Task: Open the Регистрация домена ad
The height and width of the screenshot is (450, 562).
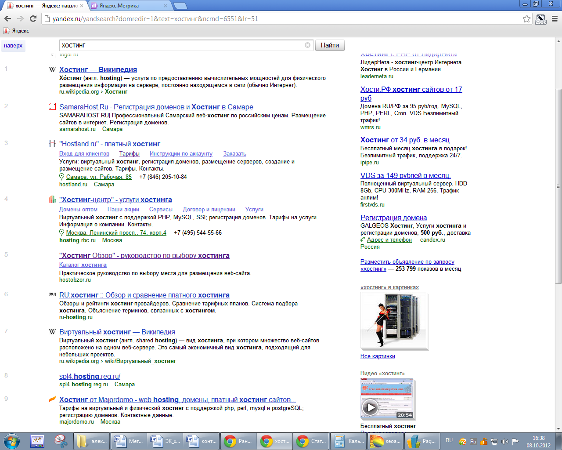Action: [393, 218]
